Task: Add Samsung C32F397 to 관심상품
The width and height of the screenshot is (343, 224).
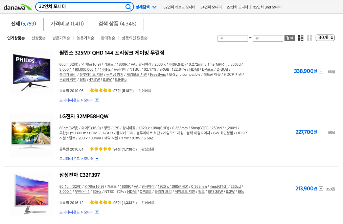Action: (x=148, y=203)
